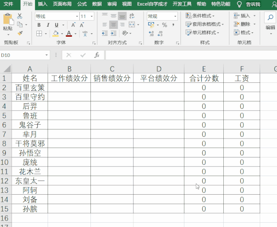Viewport: 277px width, 227px height.
Task: Click the yellow fill color bucket
Action: [55, 33]
